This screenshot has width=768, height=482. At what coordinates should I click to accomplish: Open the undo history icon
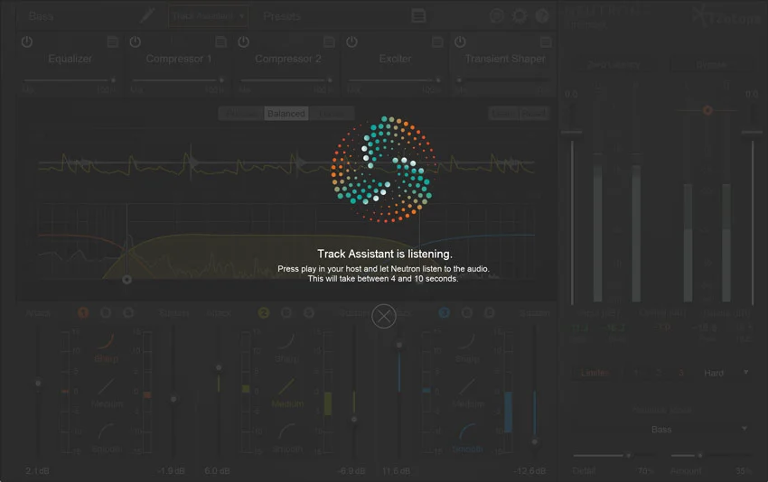497,16
